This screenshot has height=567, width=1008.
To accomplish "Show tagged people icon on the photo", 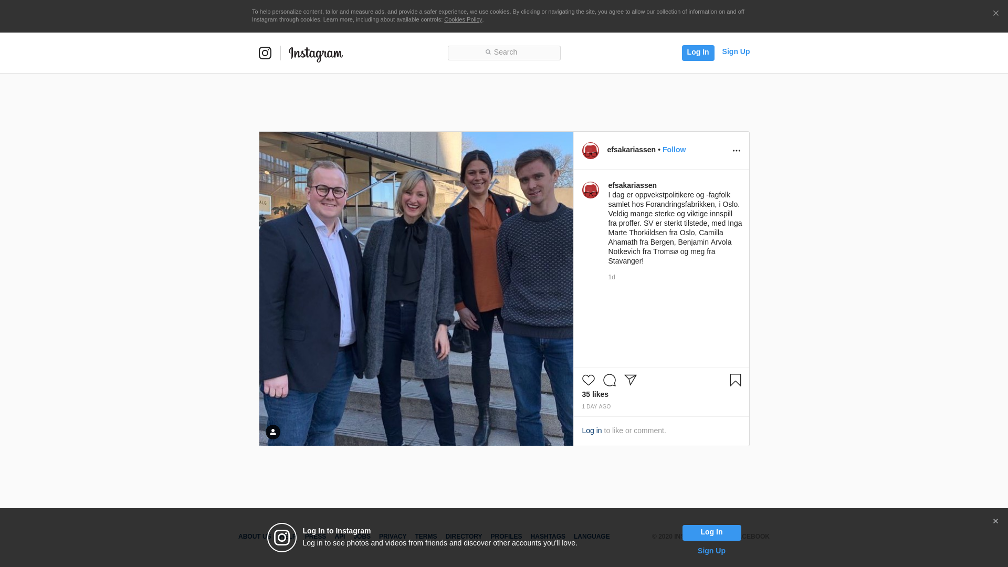I will coord(273,432).
